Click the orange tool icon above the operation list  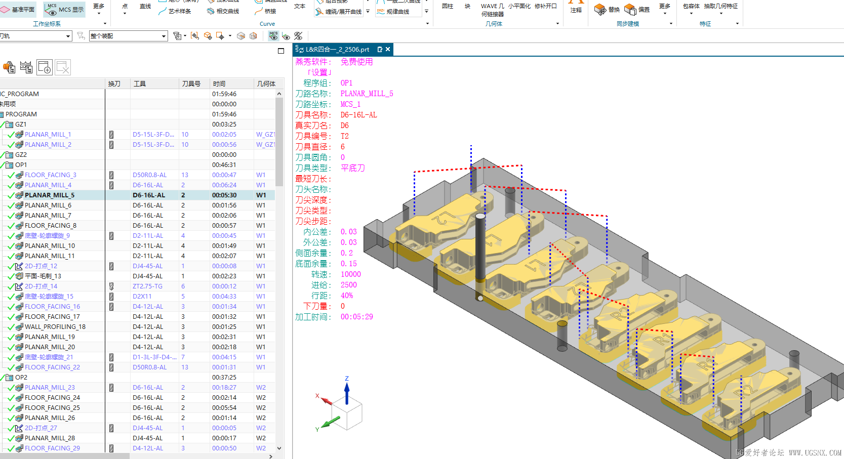pos(9,67)
